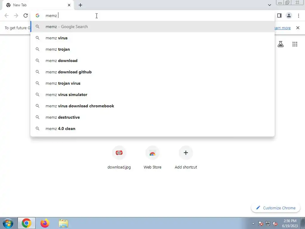Go forward with the right arrow
The width and height of the screenshot is (305, 229).
tap(16, 16)
